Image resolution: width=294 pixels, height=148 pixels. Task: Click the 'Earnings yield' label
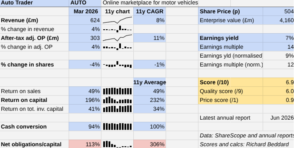pos(219,38)
